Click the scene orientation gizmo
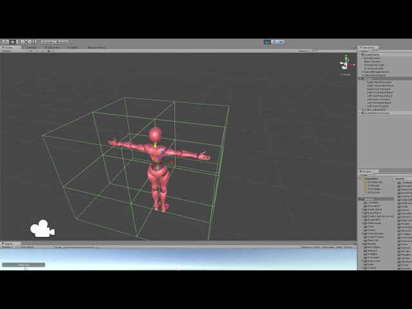 click(346, 63)
